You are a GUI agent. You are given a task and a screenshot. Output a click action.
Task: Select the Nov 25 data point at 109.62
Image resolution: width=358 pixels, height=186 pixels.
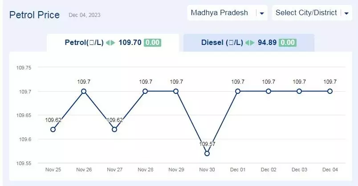point(53,129)
